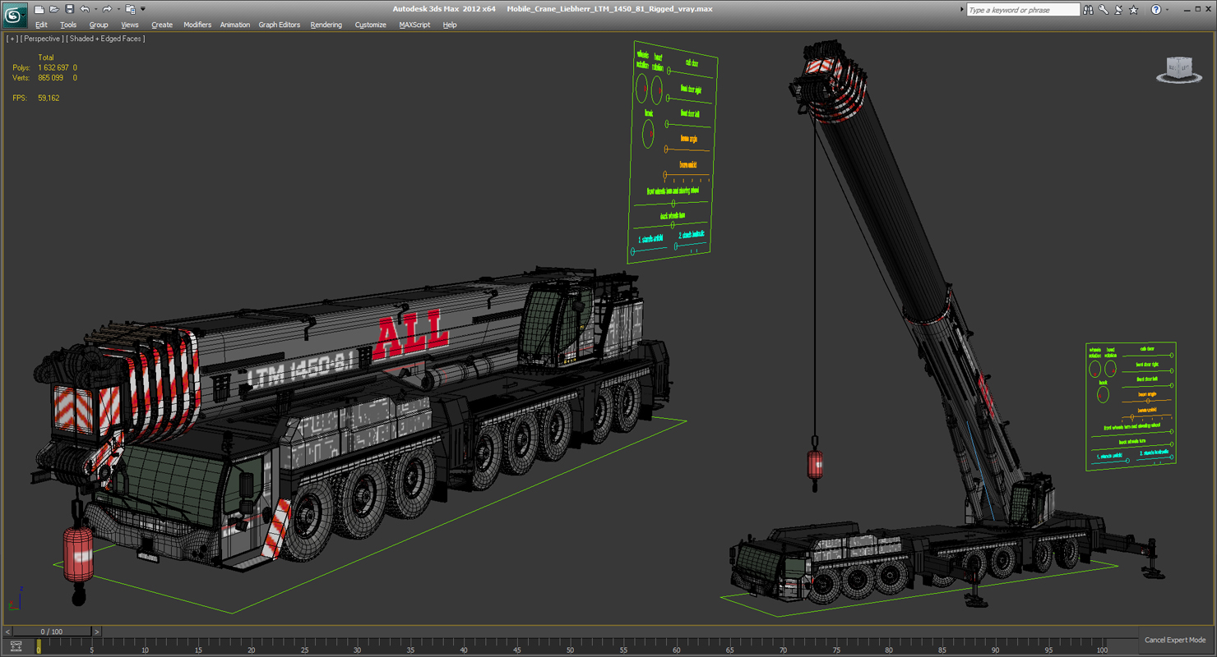Click the Polys count value 1 632 697
1217x657 pixels.
point(53,67)
